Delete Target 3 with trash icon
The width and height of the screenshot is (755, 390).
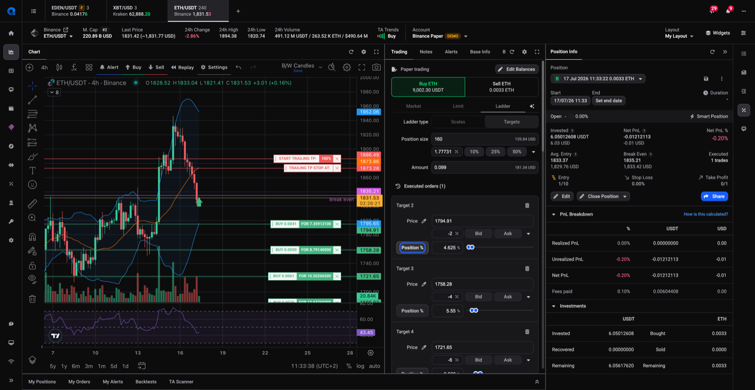(x=527, y=268)
